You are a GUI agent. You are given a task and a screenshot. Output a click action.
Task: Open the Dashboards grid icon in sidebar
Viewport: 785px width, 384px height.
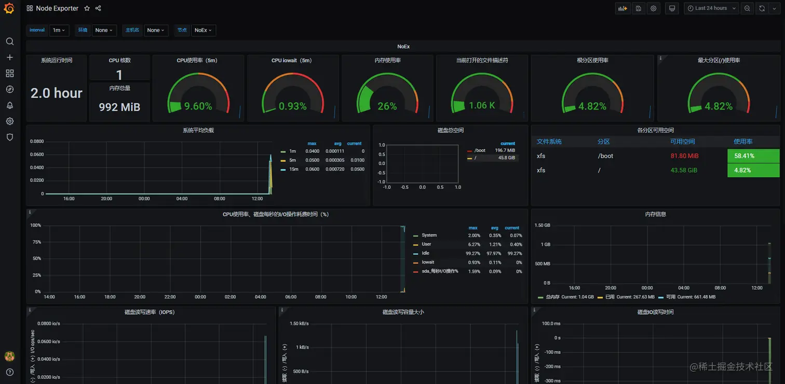pos(9,74)
